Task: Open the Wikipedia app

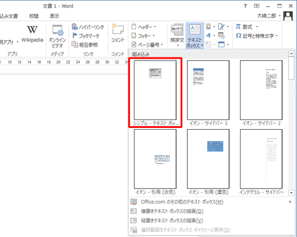Action: click(32, 34)
